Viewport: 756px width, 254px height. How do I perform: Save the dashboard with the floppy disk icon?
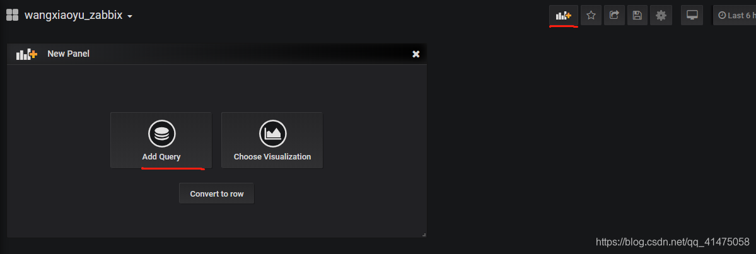637,15
